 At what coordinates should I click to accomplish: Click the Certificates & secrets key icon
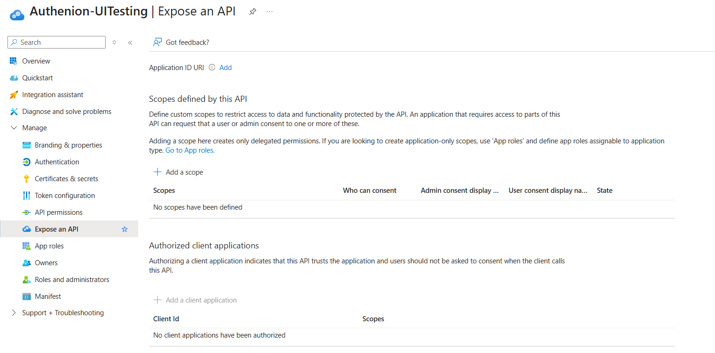[x=26, y=179]
